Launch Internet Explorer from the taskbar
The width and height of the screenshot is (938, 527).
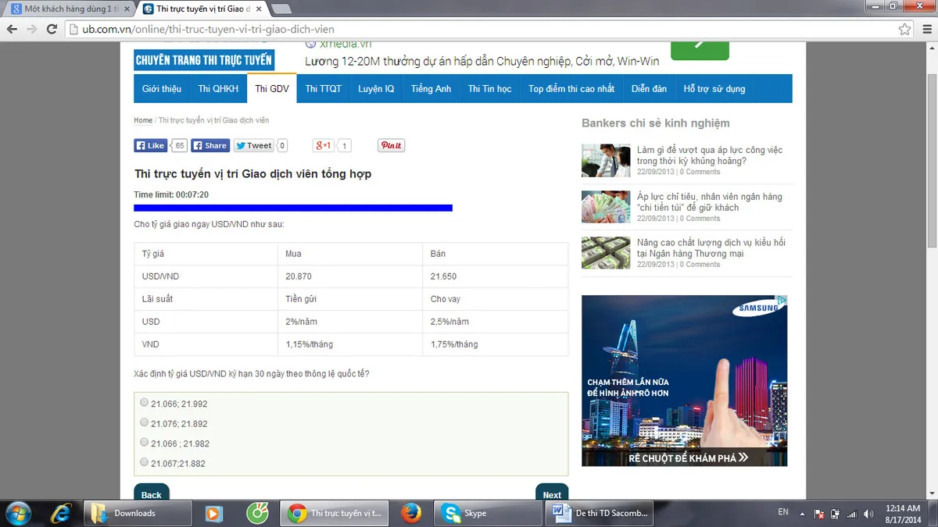(61, 513)
